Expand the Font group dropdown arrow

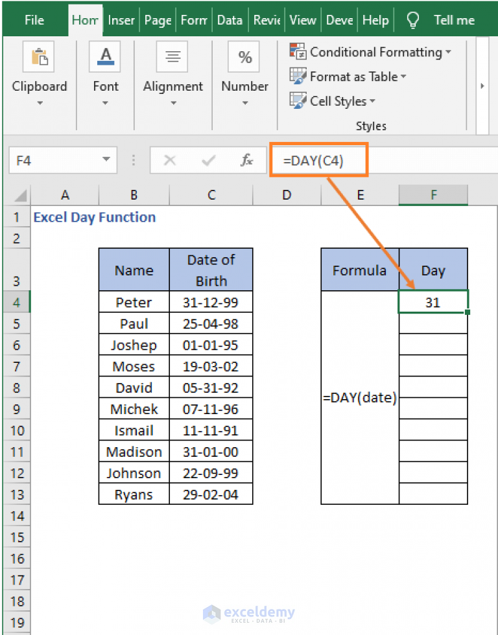click(105, 103)
